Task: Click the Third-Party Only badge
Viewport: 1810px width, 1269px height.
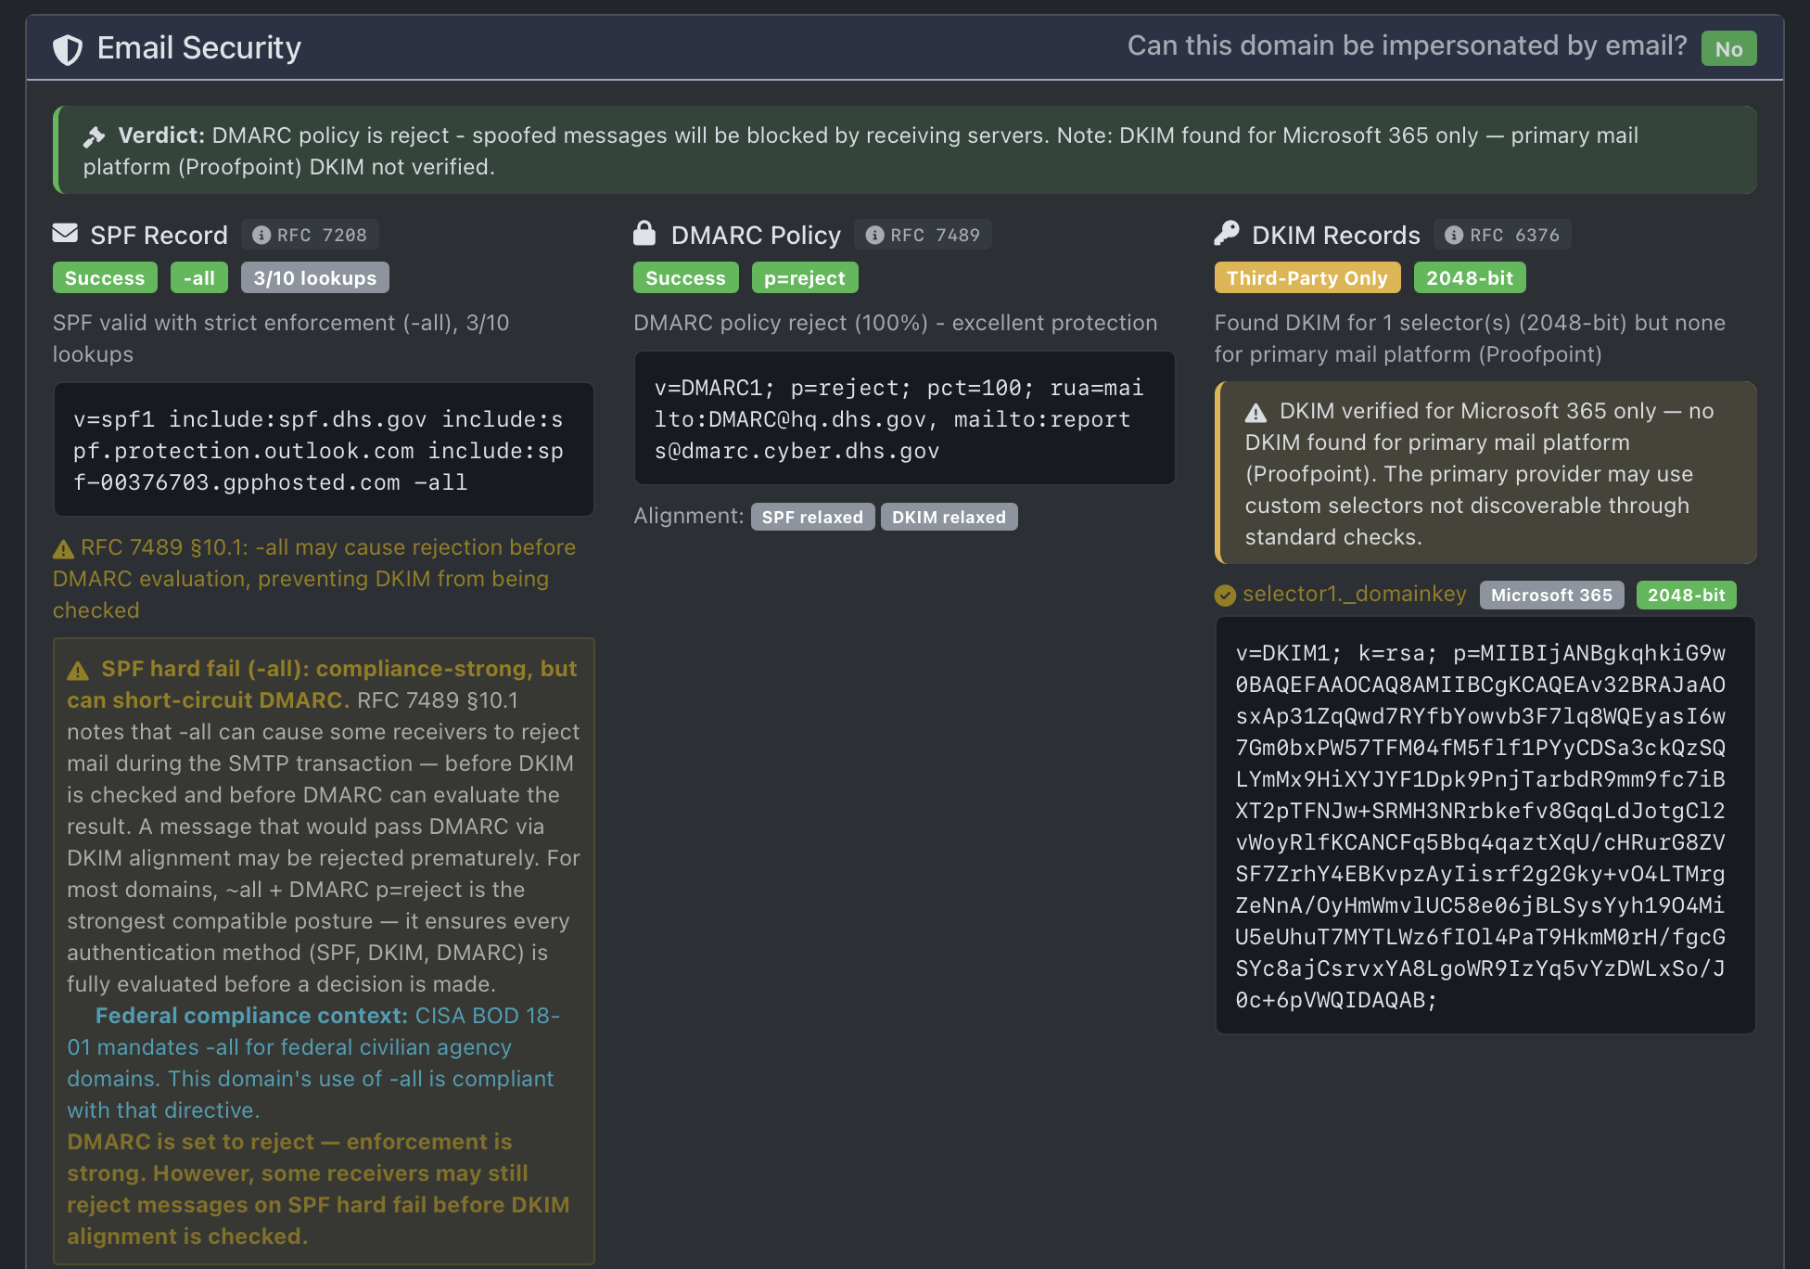Action: [1307, 278]
